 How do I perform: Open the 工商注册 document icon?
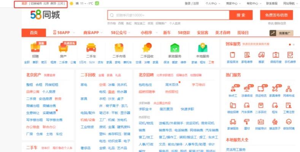[289, 105]
